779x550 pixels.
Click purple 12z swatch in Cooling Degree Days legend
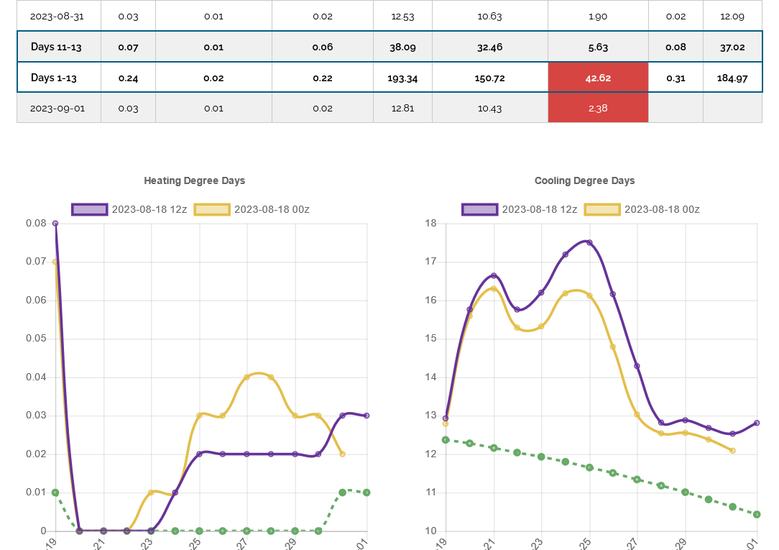pyautogui.click(x=479, y=209)
